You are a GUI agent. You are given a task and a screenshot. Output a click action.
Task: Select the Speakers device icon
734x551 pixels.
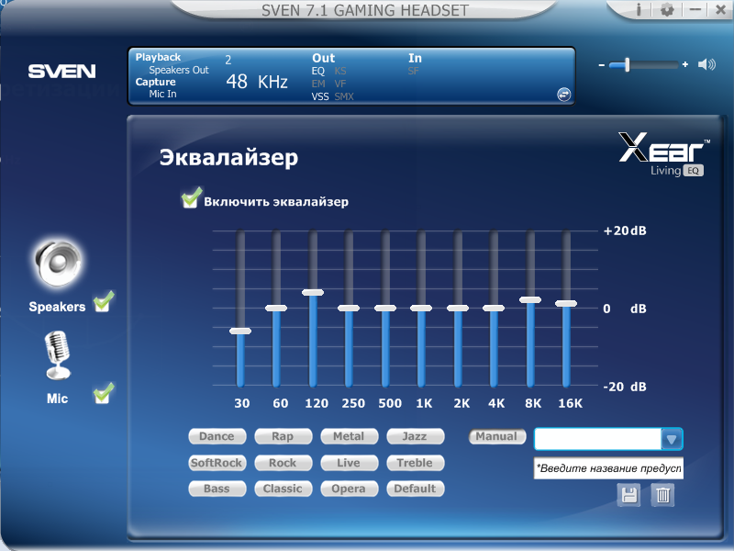click(58, 264)
